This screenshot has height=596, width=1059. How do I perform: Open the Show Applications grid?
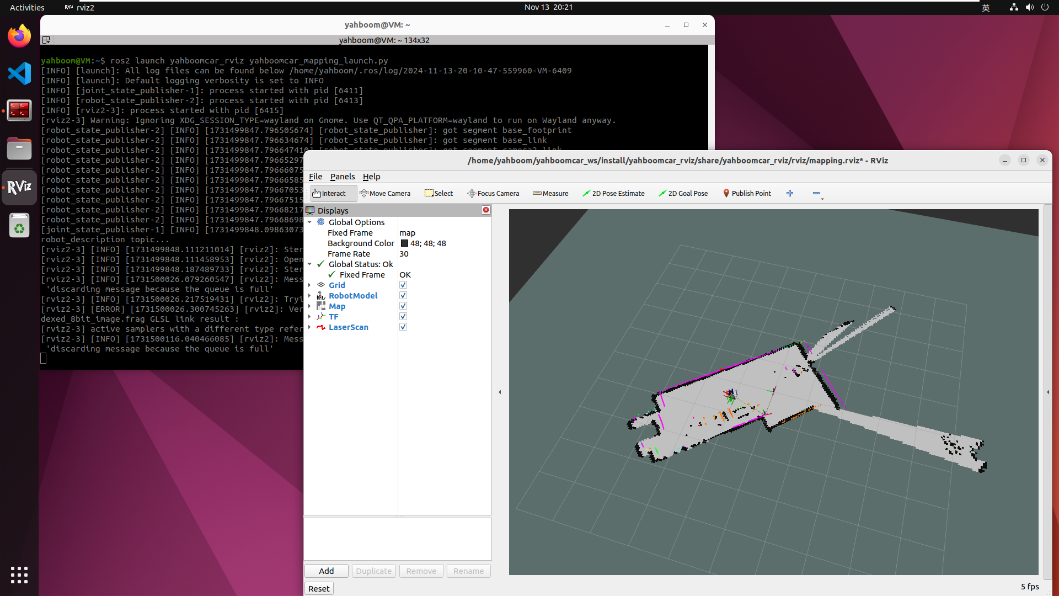19,574
